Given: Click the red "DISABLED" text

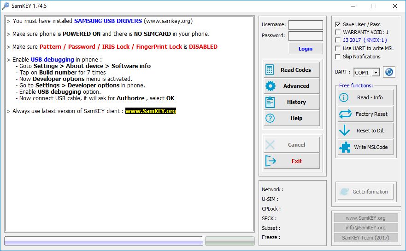Looking at the screenshot, I should [203, 47].
